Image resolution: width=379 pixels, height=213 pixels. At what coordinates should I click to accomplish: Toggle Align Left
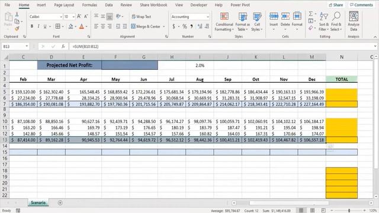(x=96, y=26)
